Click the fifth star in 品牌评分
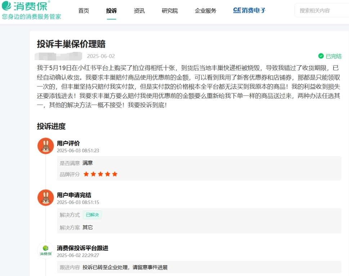The image size is (349, 276). (115, 174)
